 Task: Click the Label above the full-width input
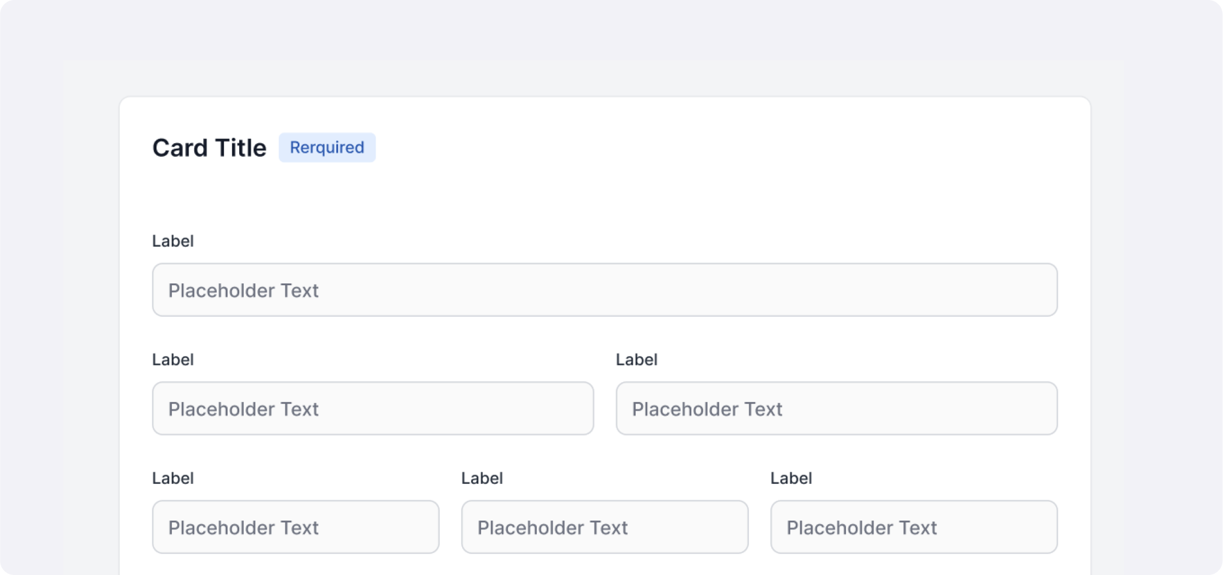173,241
